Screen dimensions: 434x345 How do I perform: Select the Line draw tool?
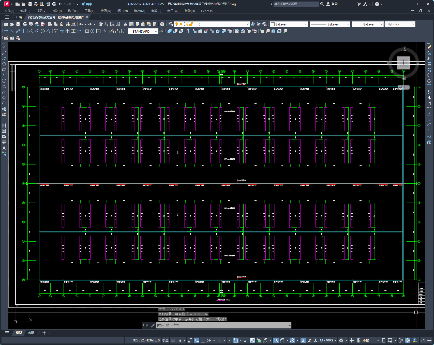(4, 47)
